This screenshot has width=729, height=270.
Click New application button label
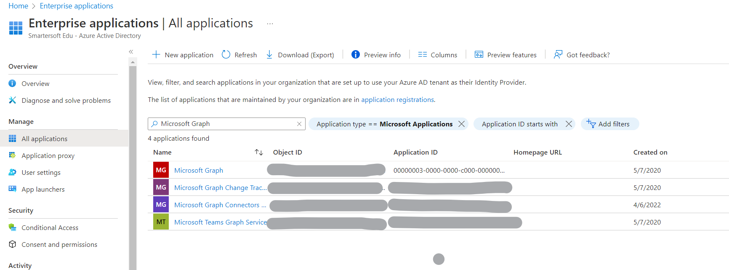click(x=189, y=55)
